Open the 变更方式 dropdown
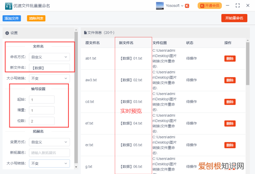 [x=49, y=142]
